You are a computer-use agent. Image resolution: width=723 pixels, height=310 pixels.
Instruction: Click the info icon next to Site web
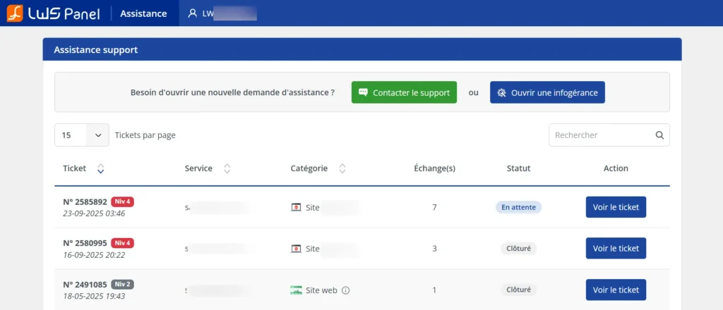pyautogui.click(x=346, y=290)
